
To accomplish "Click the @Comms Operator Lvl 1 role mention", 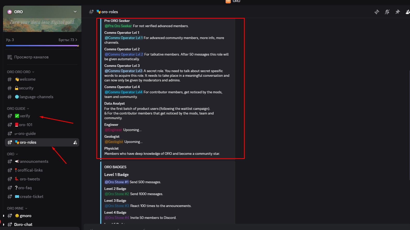I will [x=124, y=38].
